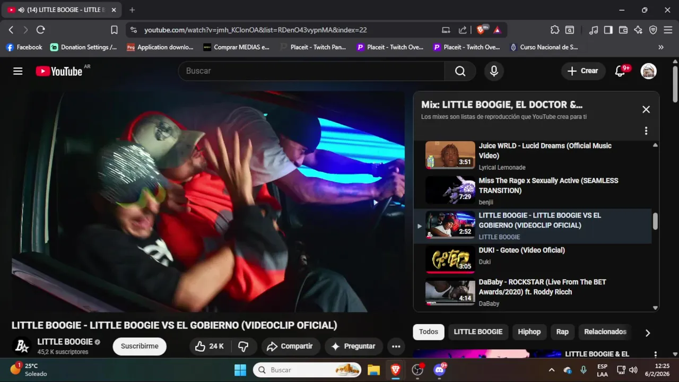The width and height of the screenshot is (679, 382).
Task: Install or cast via the address bar screen icon
Action: tap(446, 30)
